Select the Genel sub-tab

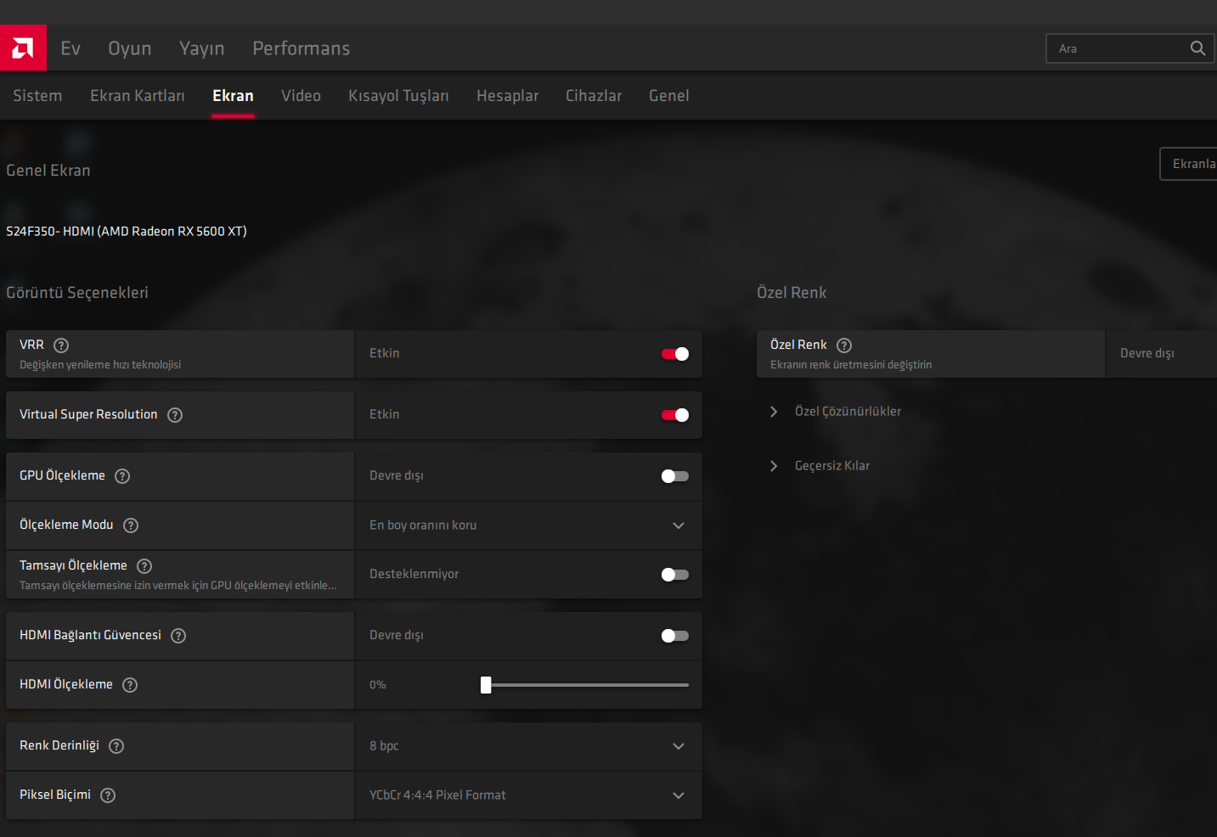(x=669, y=96)
